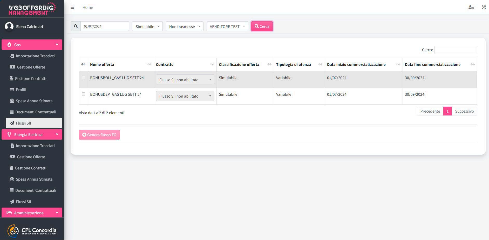Viewport: 489px width, 240px height.
Task: Click the Home breadcrumb link
Action: [x=88, y=7]
